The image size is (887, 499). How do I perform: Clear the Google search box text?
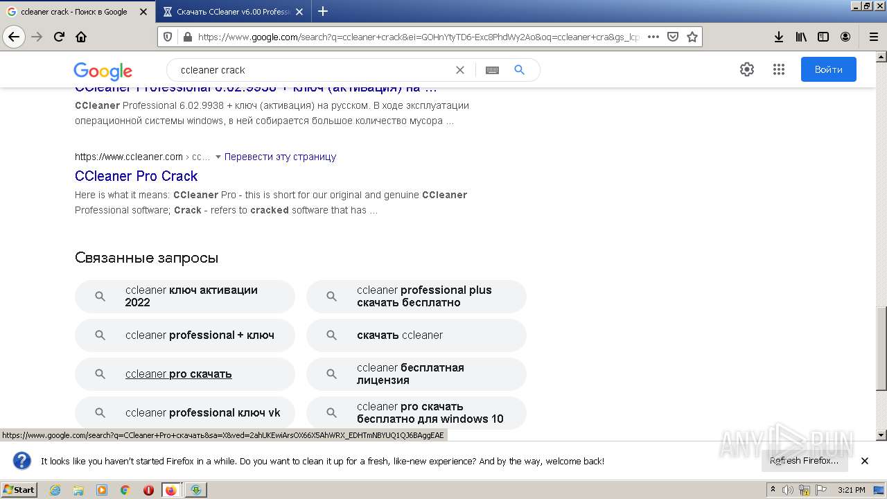[x=459, y=70]
